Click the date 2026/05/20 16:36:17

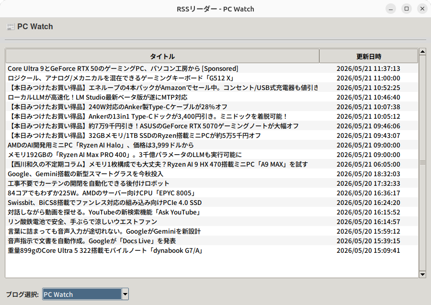[x=368, y=193]
